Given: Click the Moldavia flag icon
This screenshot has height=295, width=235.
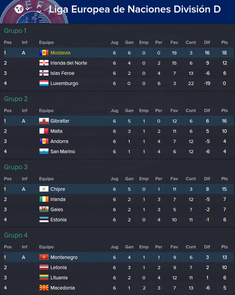Looking at the screenshot, I should coord(44,52).
